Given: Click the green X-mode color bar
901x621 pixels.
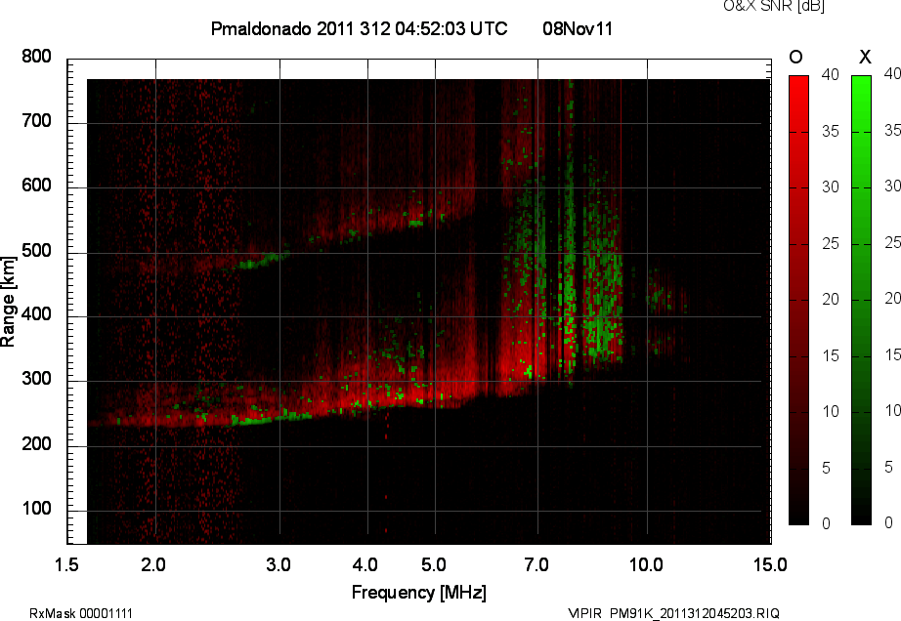Looking at the screenshot, I should (861, 300).
